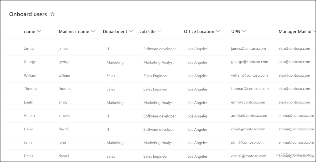Open the name column dropdown

[x=39, y=32]
